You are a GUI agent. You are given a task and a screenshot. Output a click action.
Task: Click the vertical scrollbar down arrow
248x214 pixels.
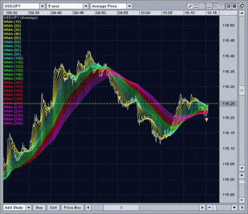[242, 168]
